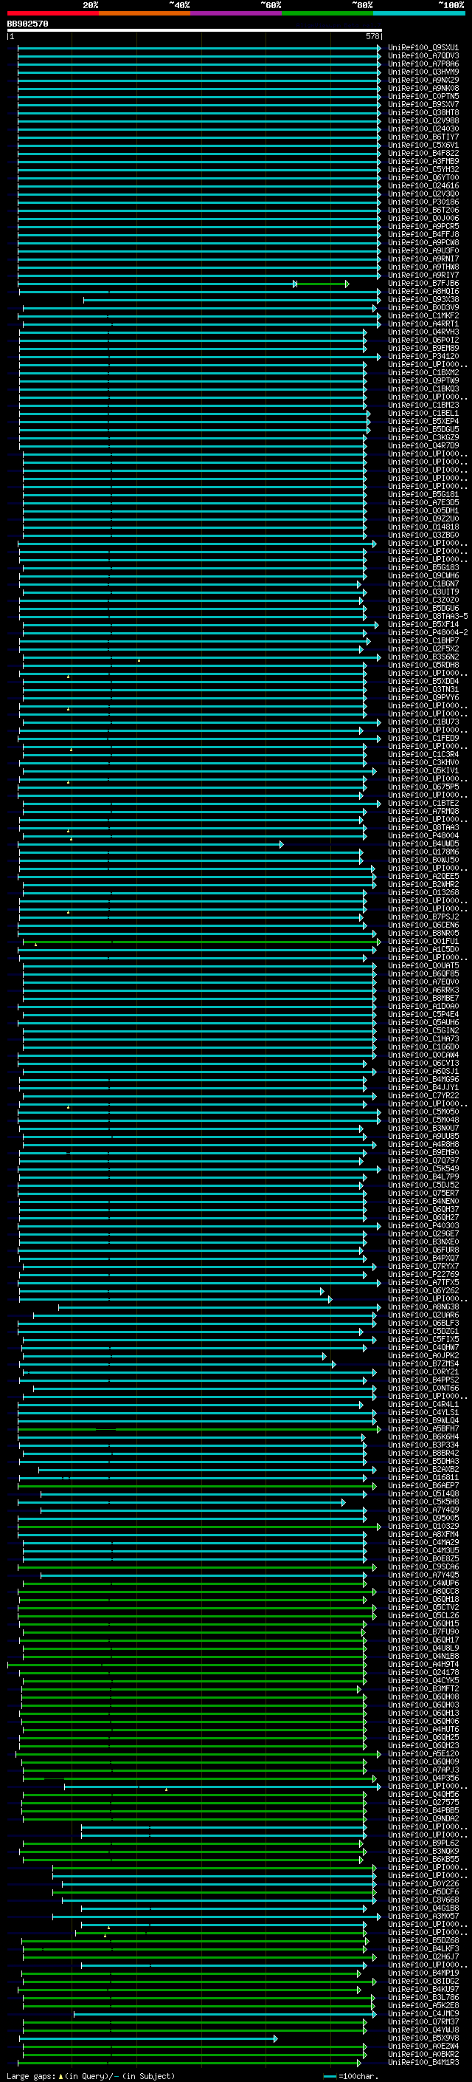Click the red 20% identity legend segment

(52, 13)
